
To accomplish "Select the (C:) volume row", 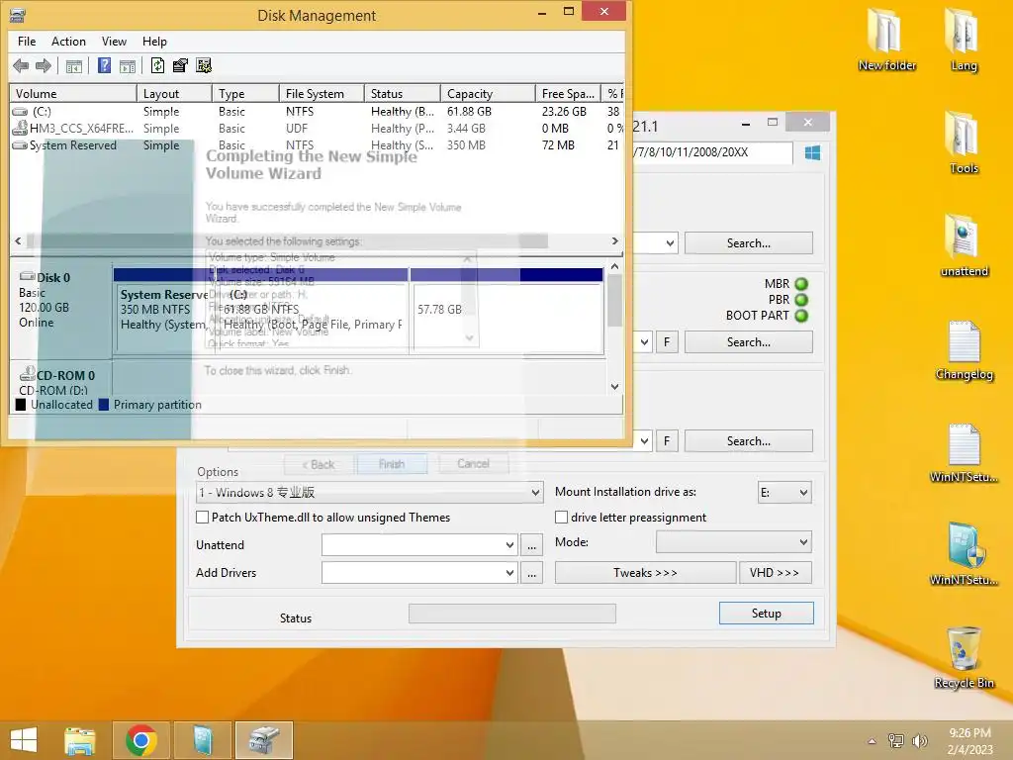I will (317, 111).
